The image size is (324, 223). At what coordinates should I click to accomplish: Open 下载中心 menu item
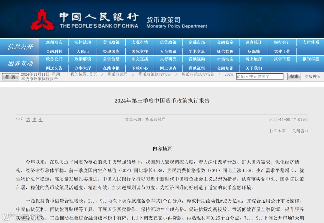[x=140, y=68]
